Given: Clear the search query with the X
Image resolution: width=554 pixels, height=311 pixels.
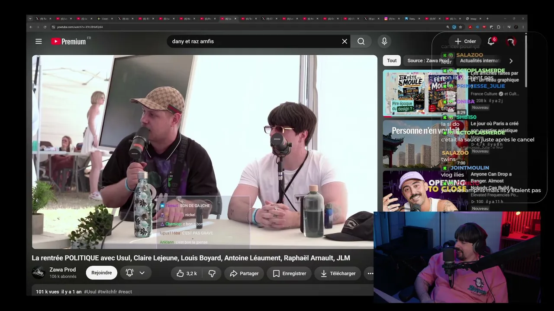Looking at the screenshot, I should pyautogui.click(x=345, y=41).
